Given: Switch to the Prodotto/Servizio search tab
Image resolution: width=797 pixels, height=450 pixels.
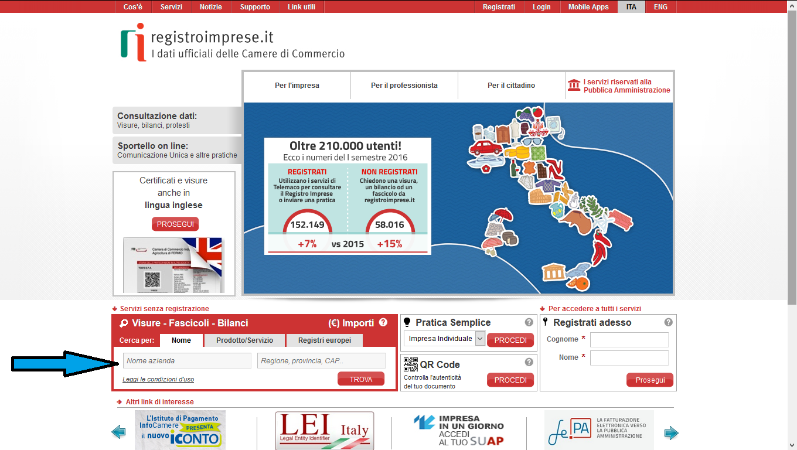Looking at the screenshot, I should tap(244, 340).
